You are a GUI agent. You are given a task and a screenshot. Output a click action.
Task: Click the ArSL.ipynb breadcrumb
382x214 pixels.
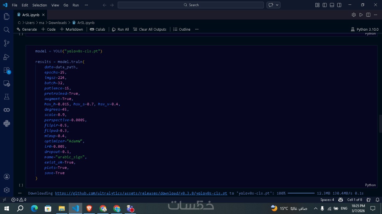[83, 23]
